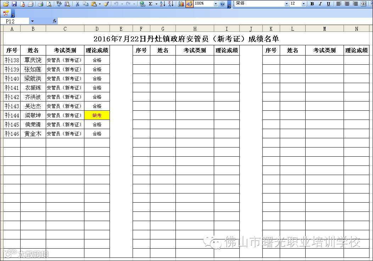Expand the Undo history arrow
This screenshot has width=373, height=261.
click(x=122, y=4)
